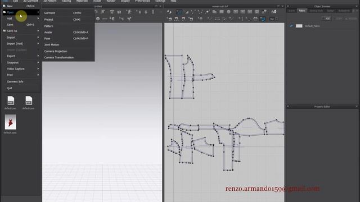Expand the Export submenu arrow

pyautogui.click(x=38, y=56)
